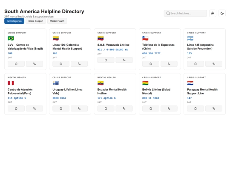The width and height of the screenshot is (230, 173).
Task: Click phone number 800 11 3040
Action: (150, 98)
